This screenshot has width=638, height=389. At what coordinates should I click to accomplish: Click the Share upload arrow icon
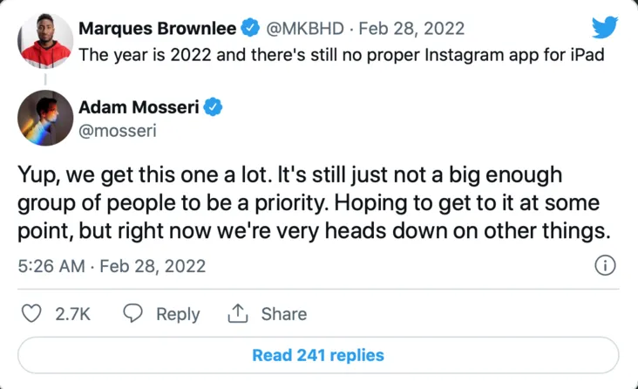pyautogui.click(x=238, y=314)
